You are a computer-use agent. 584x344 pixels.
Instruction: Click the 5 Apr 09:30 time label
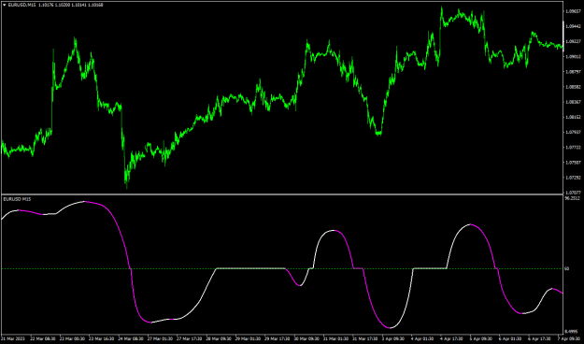pos(482,339)
